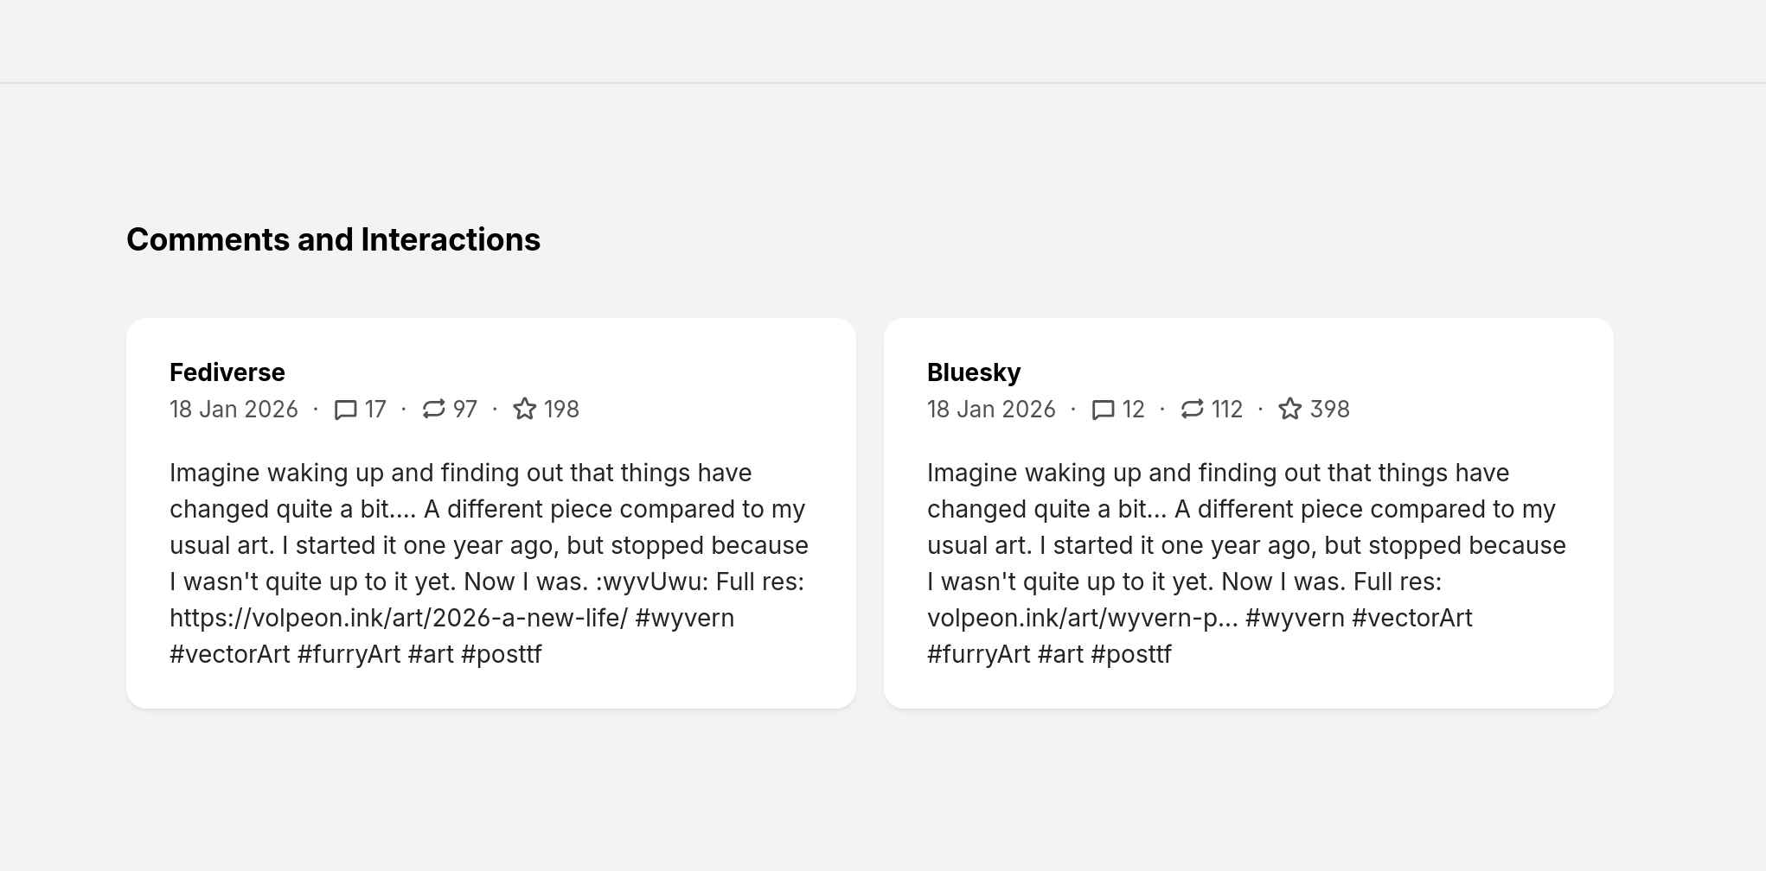This screenshot has height=871, width=1766.
Task: Click the comment bubble icon on Bluesky card
Action: [1104, 410]
